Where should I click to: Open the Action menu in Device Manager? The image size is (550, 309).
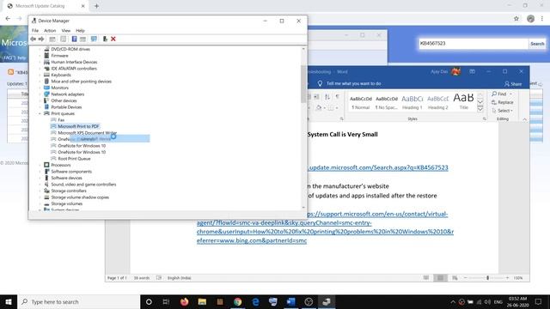[x=50, y=31]
